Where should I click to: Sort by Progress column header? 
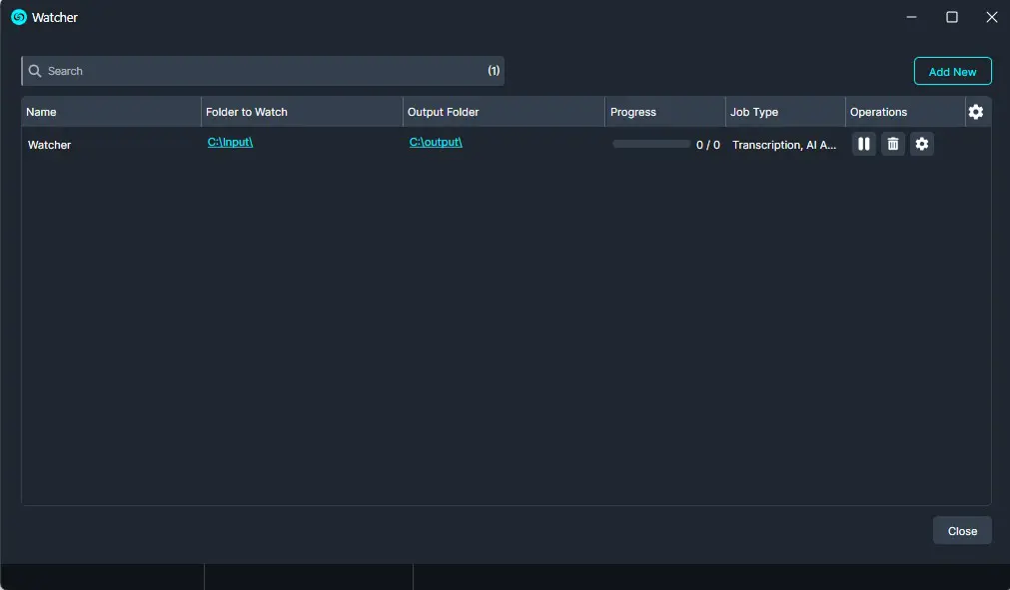(665, 112)
